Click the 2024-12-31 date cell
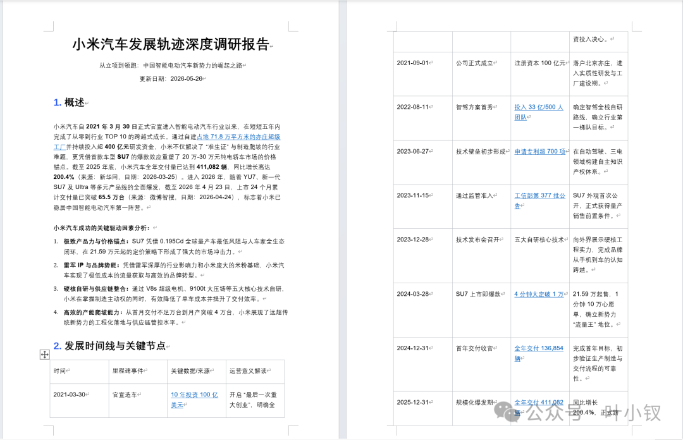 pos(423,364)
